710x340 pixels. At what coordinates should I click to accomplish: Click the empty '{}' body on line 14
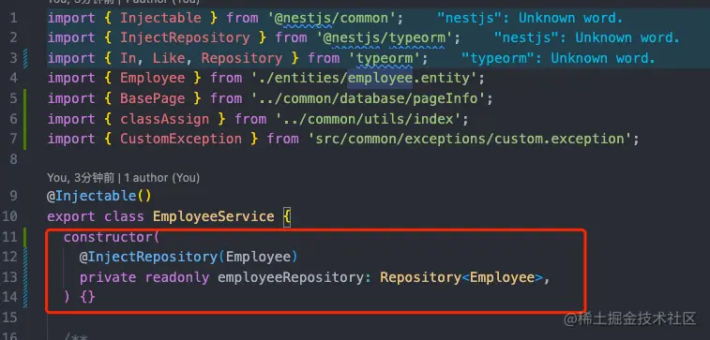pos(88,297)
